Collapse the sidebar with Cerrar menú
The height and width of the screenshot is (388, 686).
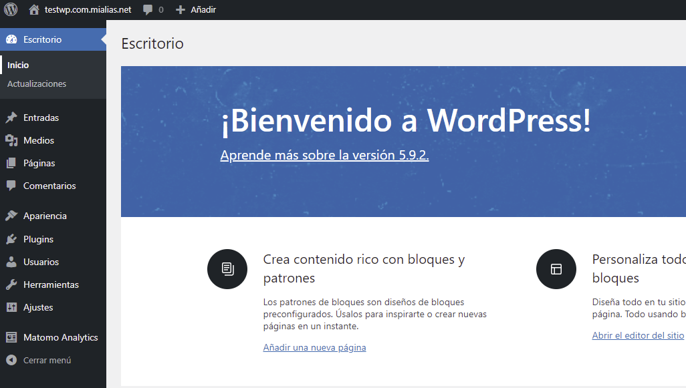coord(53,360)
